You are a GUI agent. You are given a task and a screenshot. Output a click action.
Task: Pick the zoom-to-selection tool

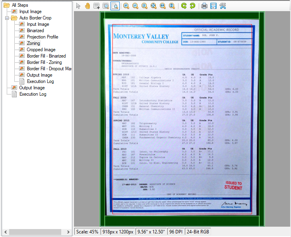click(106, 6)
